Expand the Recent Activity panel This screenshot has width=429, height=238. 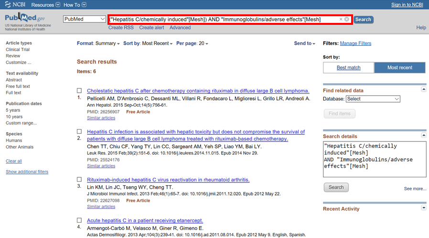click(x=424, y=207)
